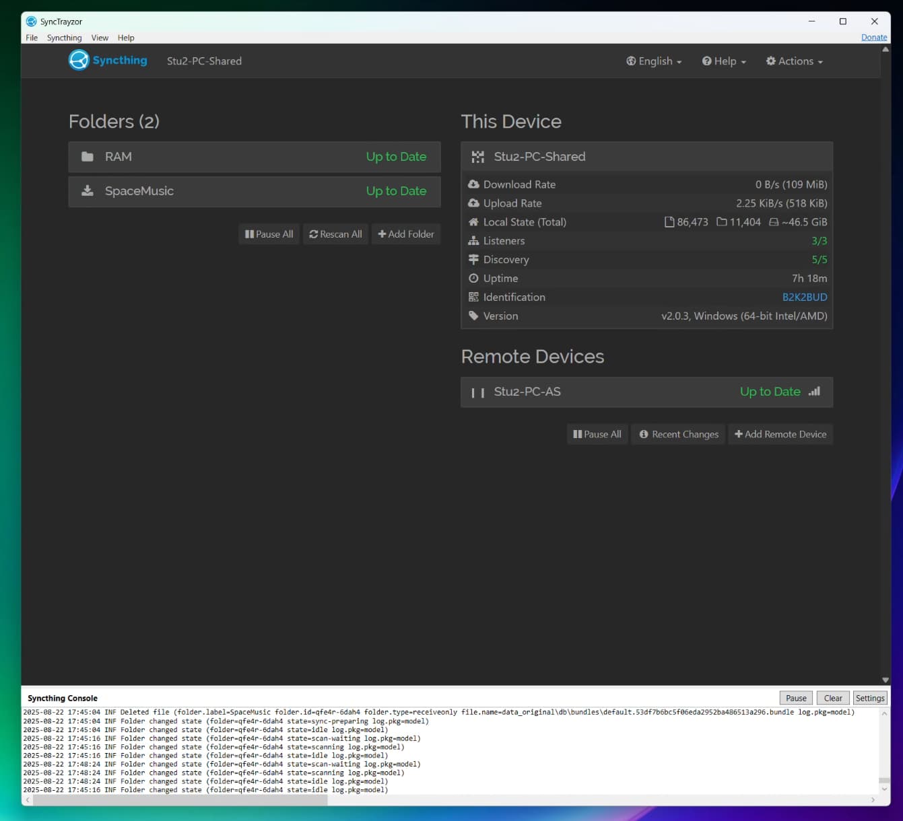The width and height of the screenshot is (903, 821).
Task: Click the Rescan All button
Action: coord(335,234)
